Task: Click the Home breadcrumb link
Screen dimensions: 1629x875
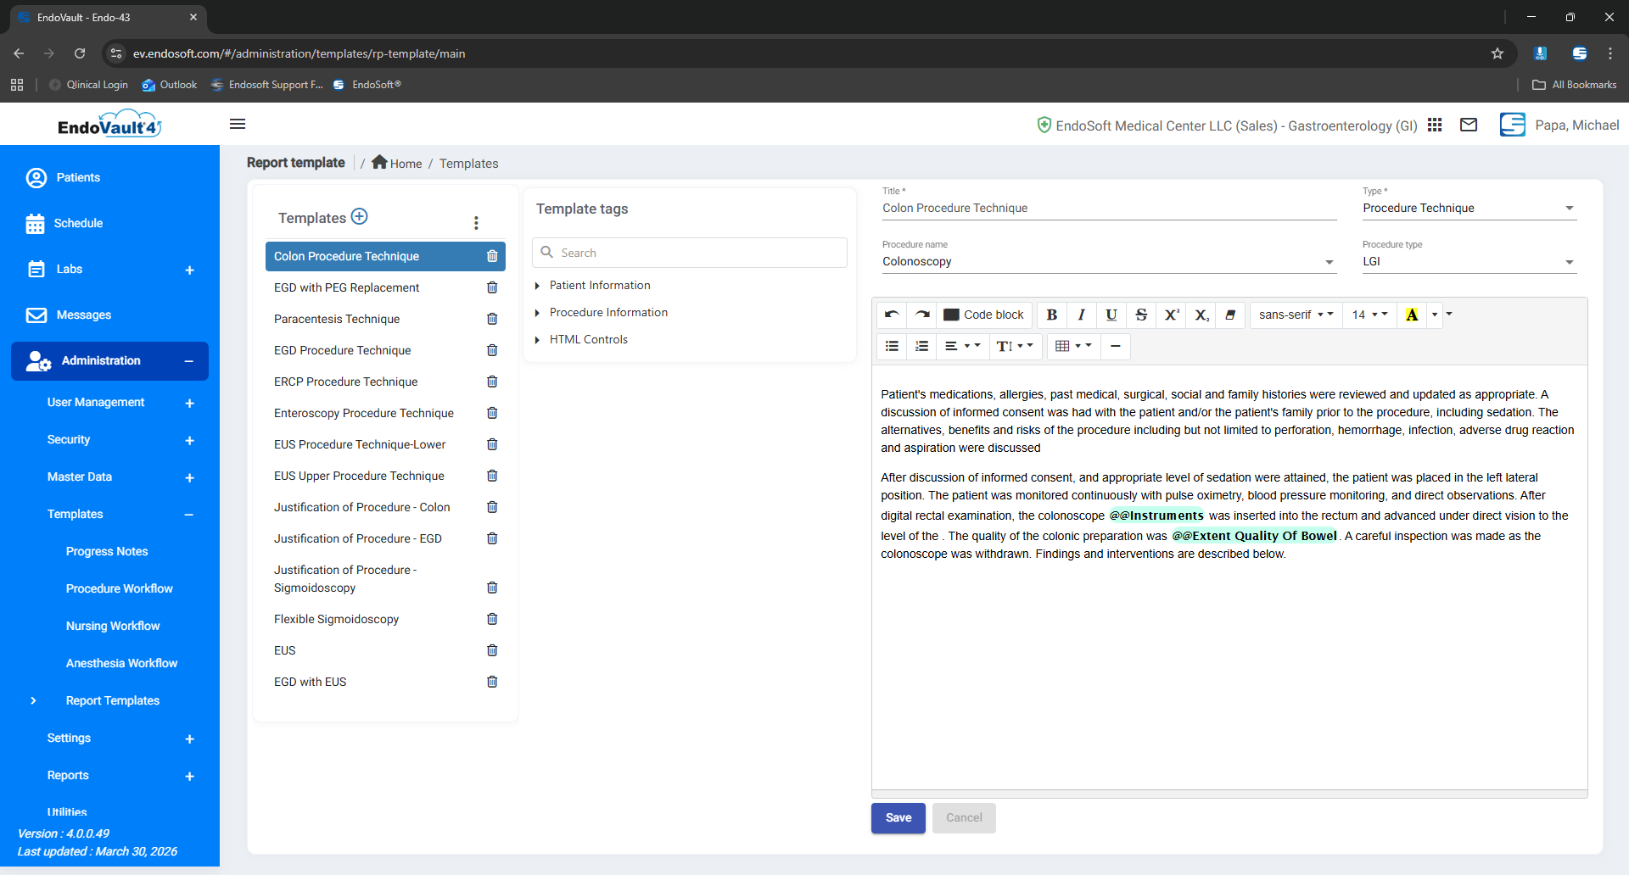Action: [x=397, y=163]
